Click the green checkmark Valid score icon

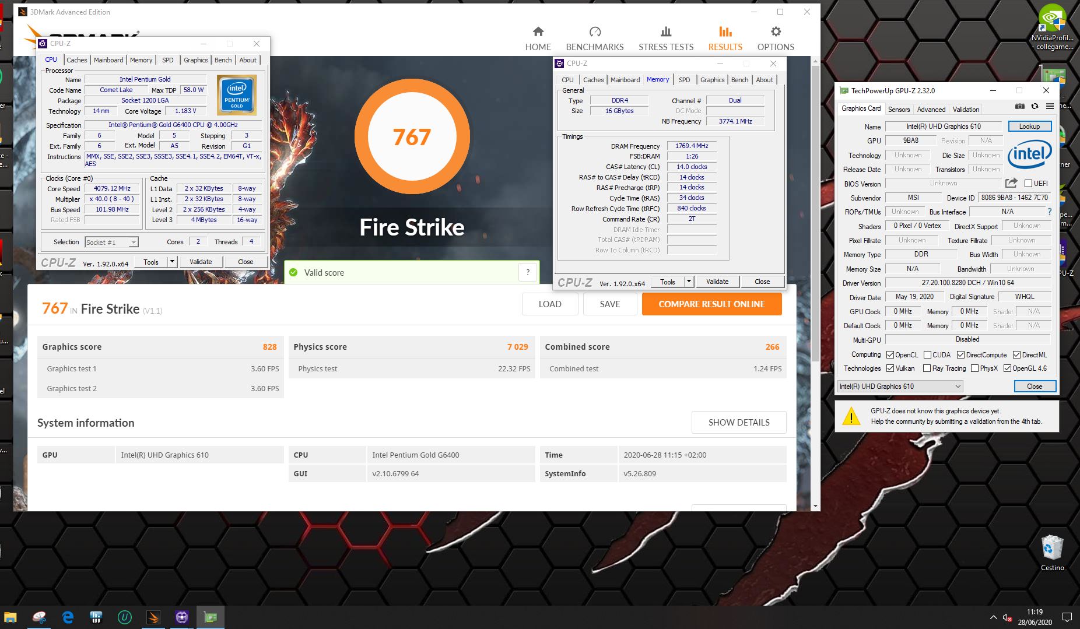click(x=293, y=272)
